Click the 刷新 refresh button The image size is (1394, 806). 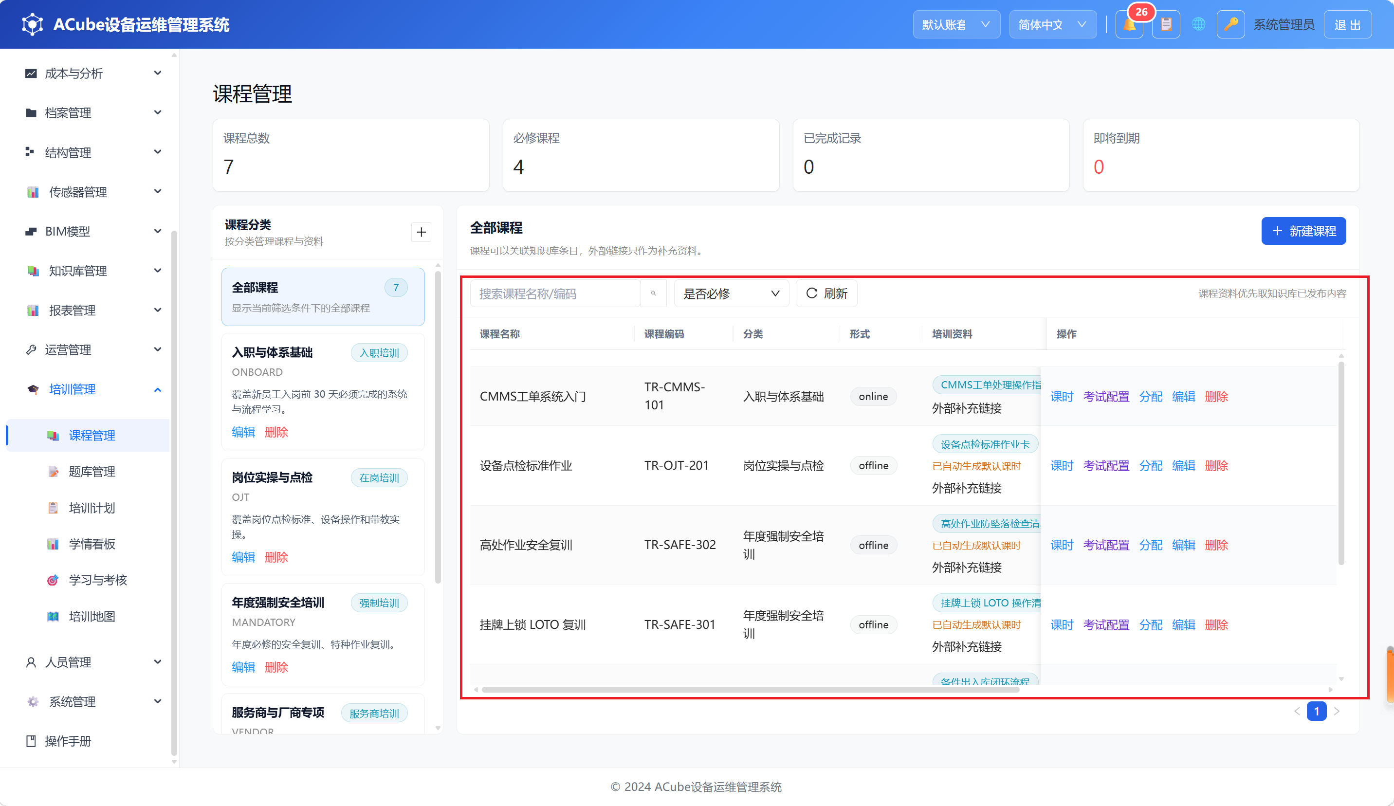point(826,293)
